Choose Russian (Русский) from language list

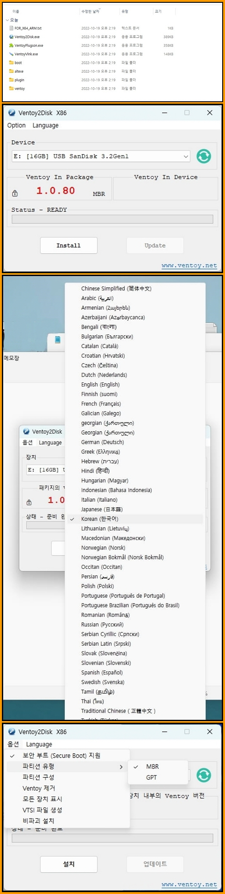coord(102,624)
